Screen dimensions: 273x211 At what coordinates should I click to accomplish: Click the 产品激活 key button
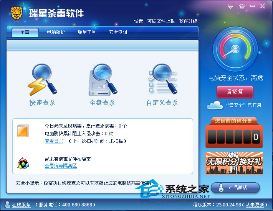(x=235, y=188)
